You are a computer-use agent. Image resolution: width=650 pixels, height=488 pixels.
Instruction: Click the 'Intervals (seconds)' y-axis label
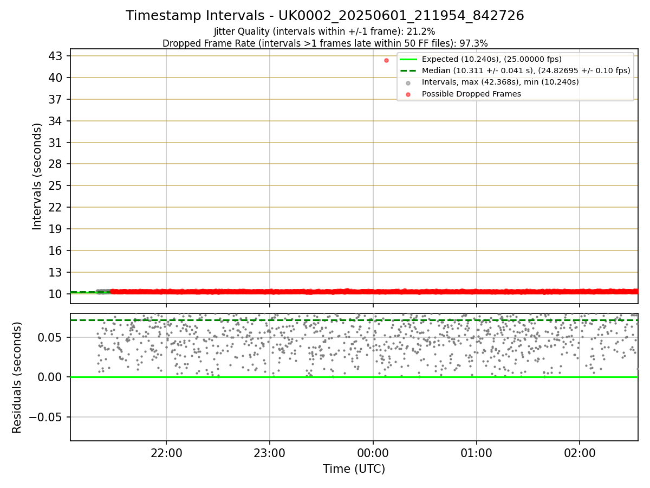click(37, 176)
